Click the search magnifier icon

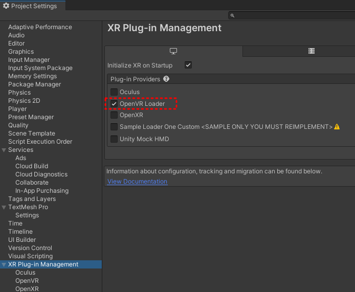click(232, 16)
